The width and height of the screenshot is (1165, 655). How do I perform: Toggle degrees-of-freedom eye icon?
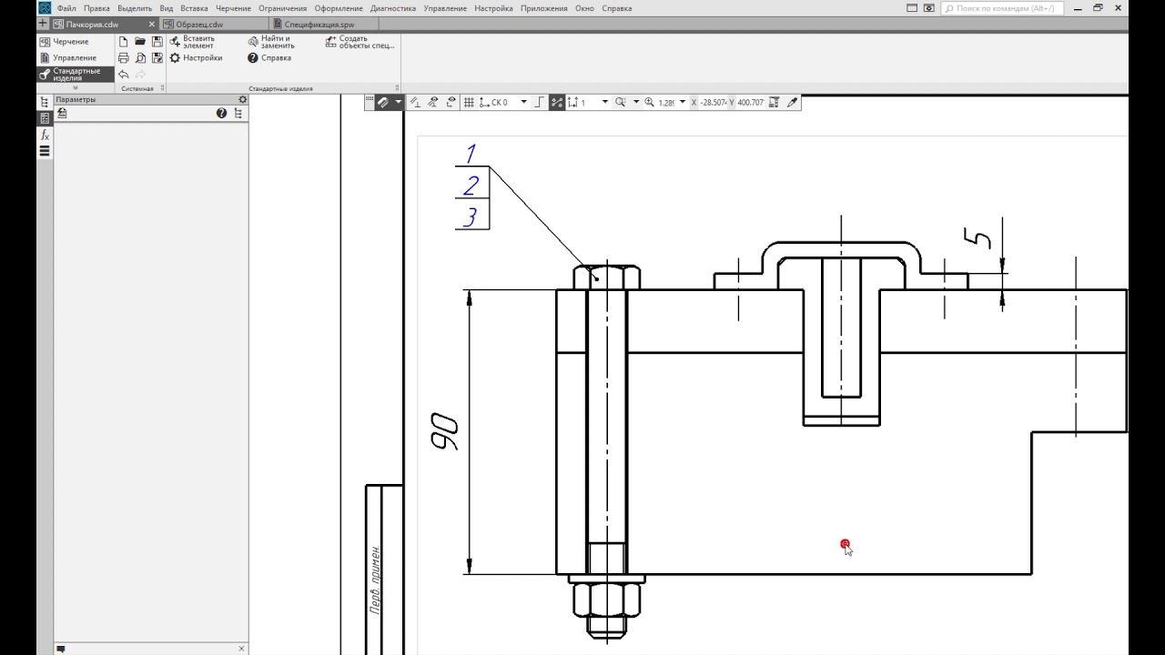click(451, 103)
